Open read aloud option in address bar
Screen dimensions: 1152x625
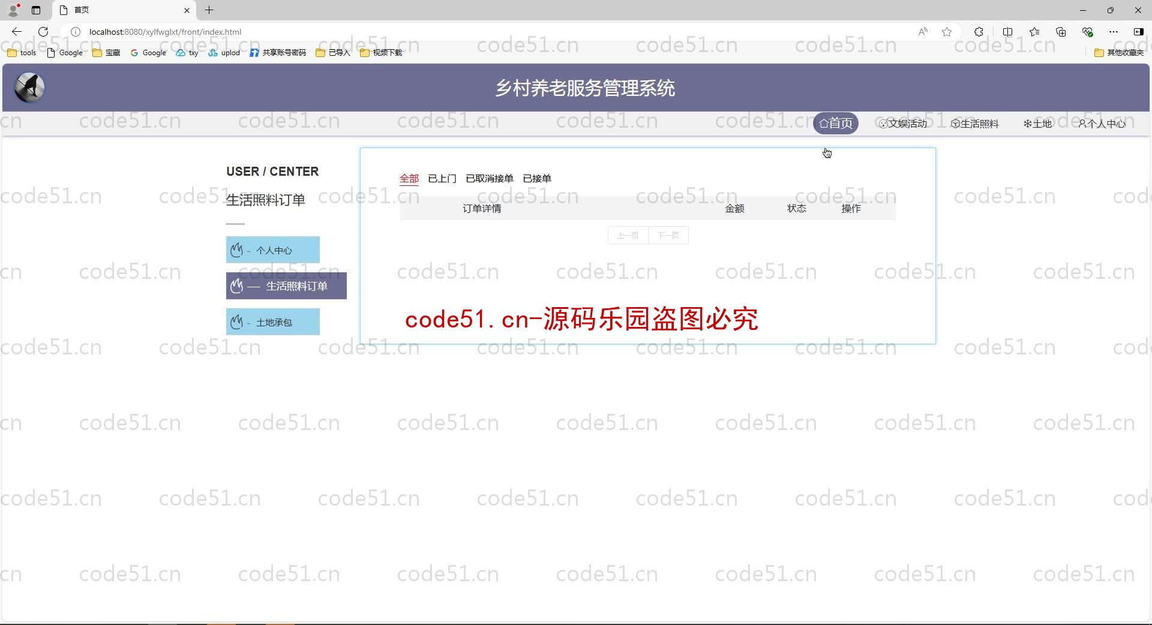pos(923,32)
